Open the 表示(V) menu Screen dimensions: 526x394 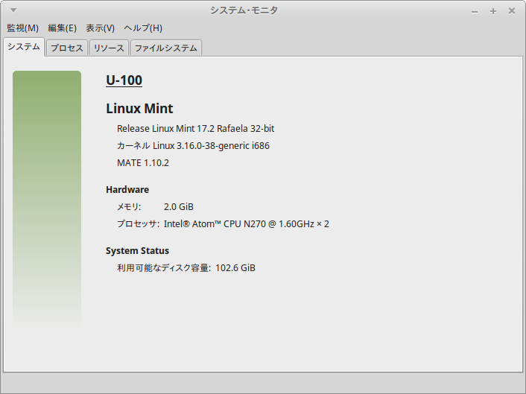(100, 28)
